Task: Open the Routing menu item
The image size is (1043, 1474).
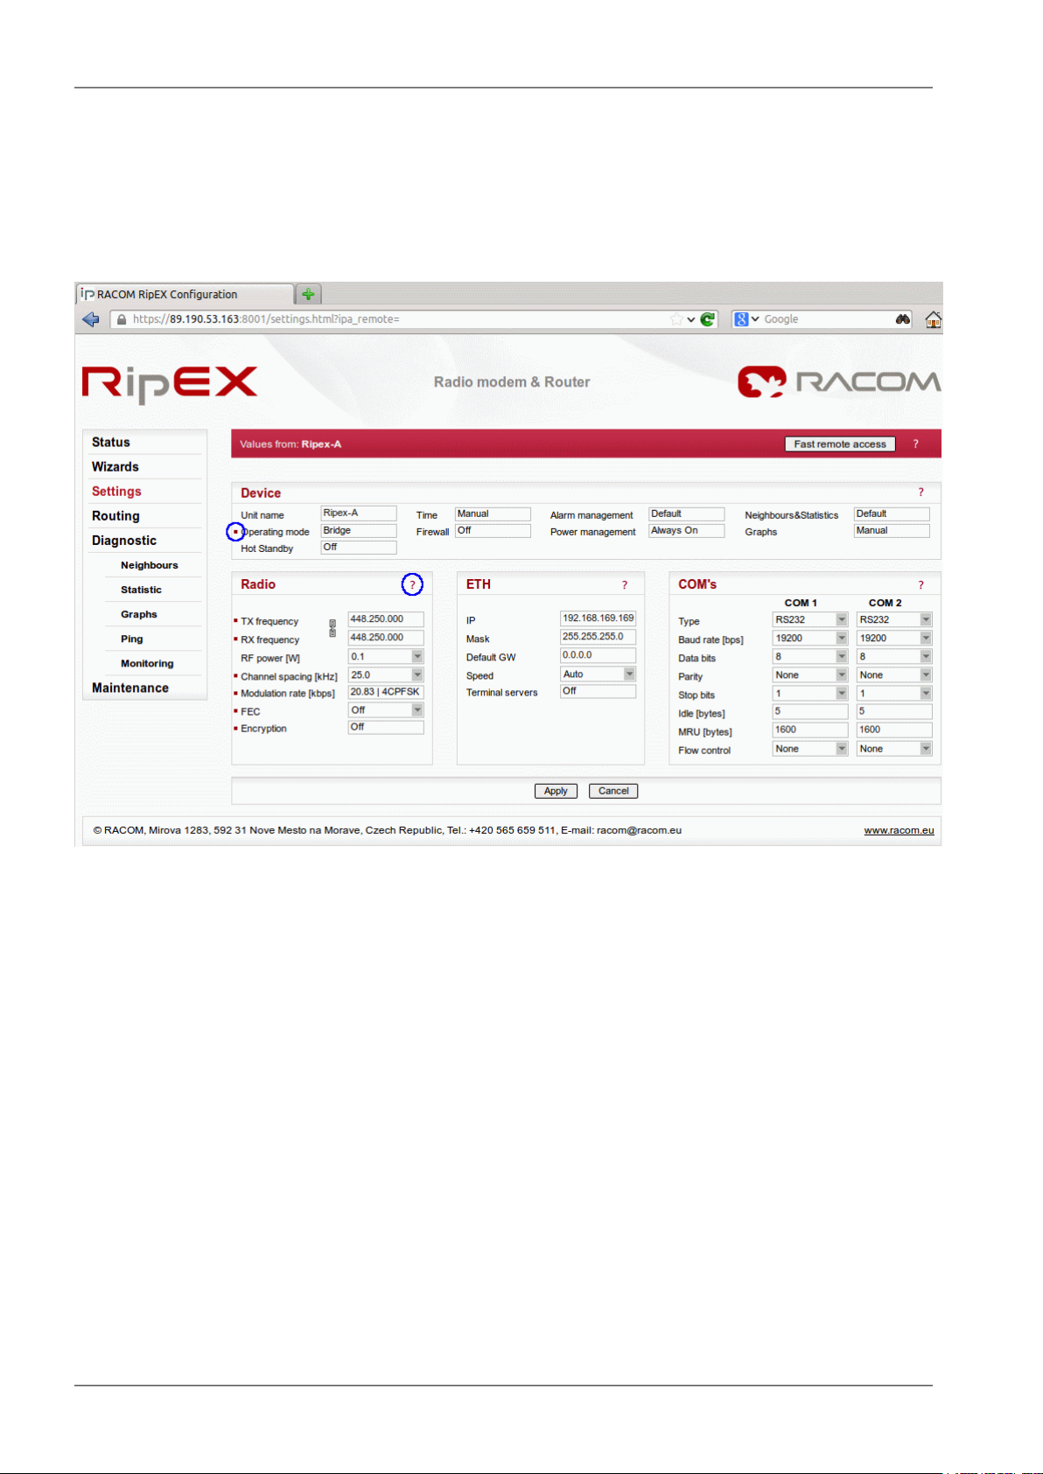Action: tap(115, 516)
